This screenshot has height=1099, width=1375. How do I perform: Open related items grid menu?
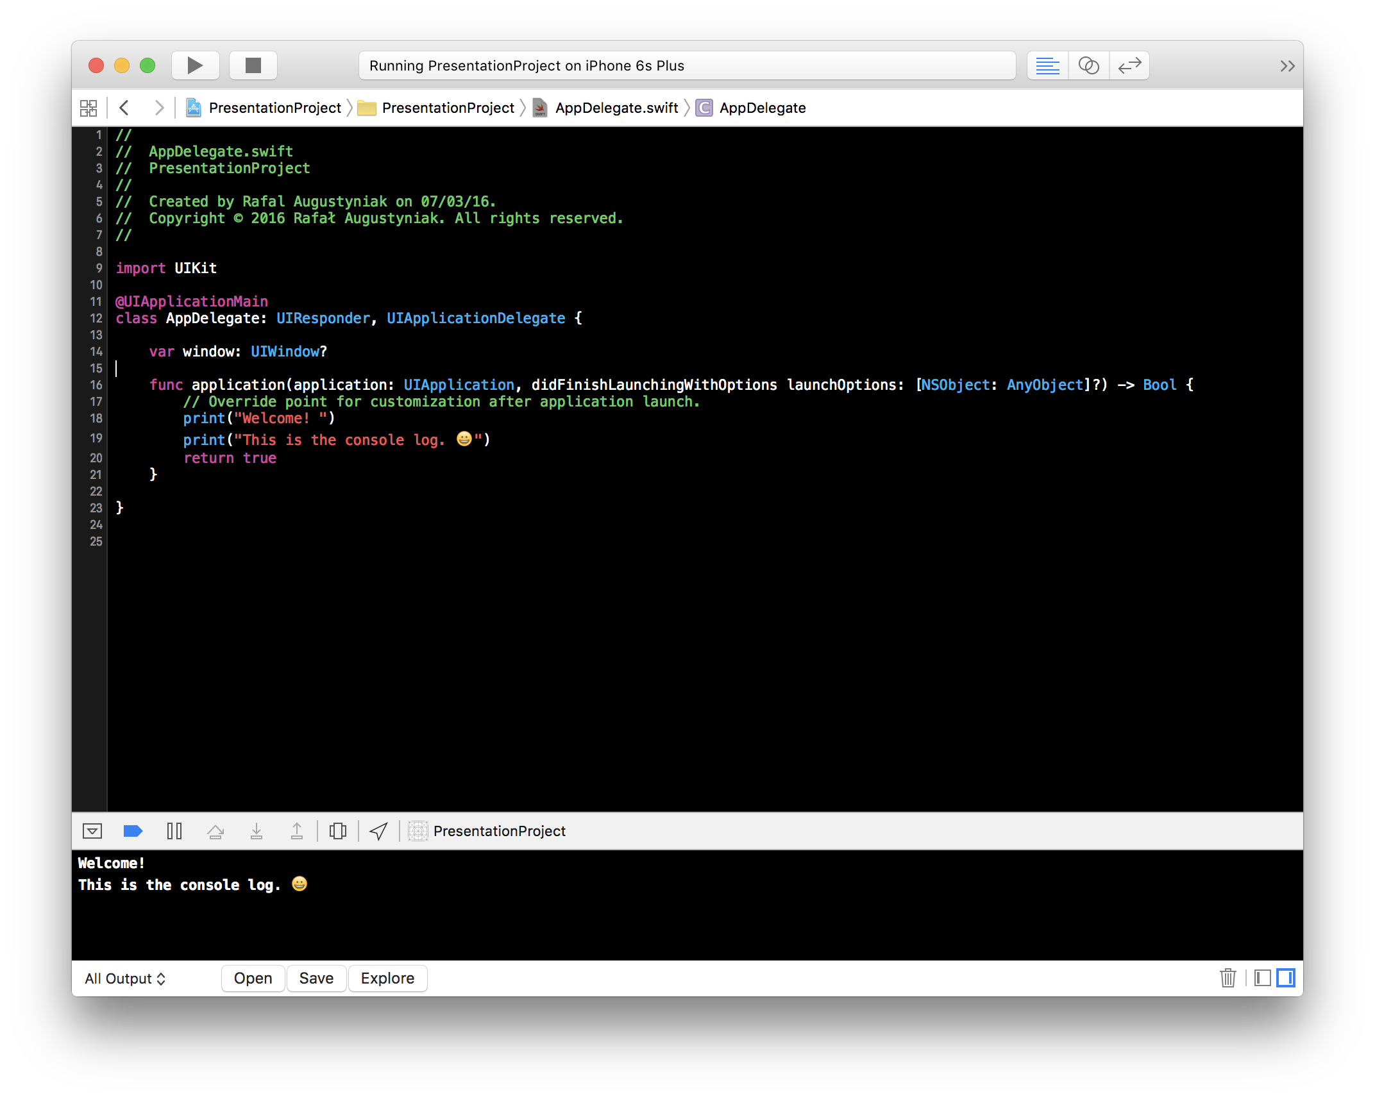tap(89, 108)
